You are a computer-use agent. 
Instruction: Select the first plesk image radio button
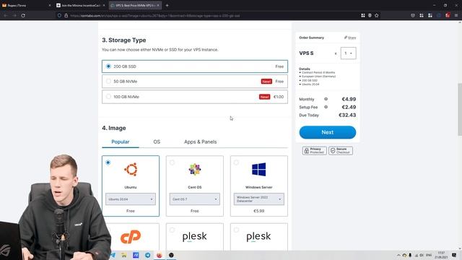[172, 230]
